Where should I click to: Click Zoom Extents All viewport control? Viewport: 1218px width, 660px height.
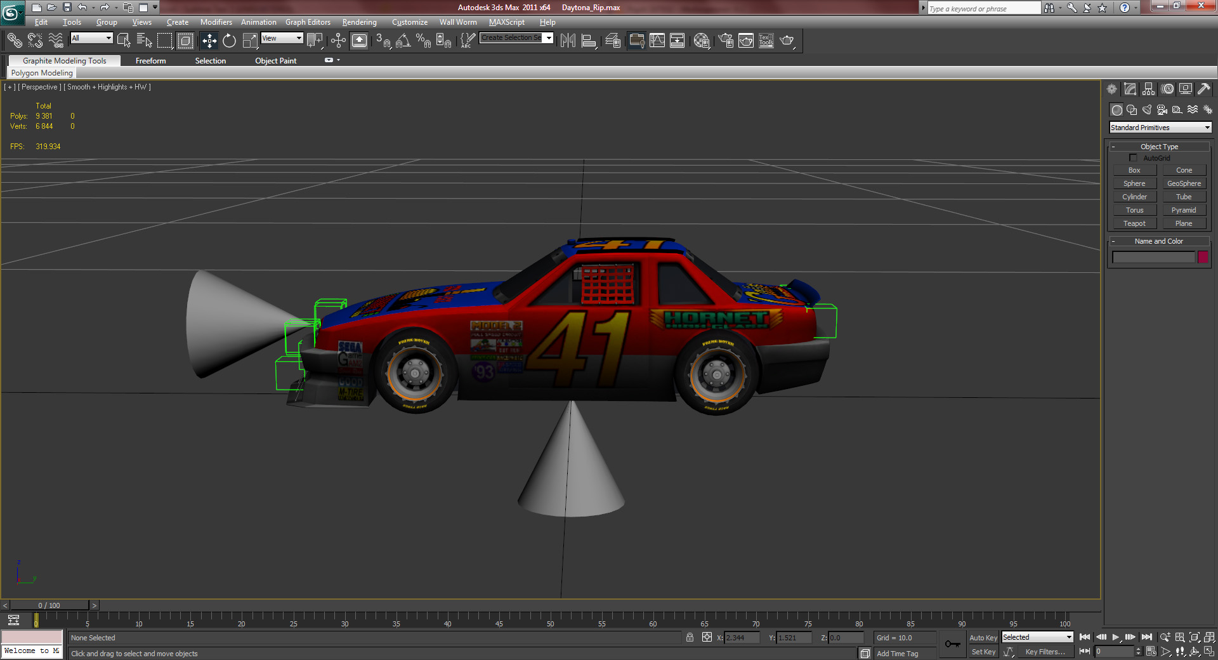(1209, 637)
